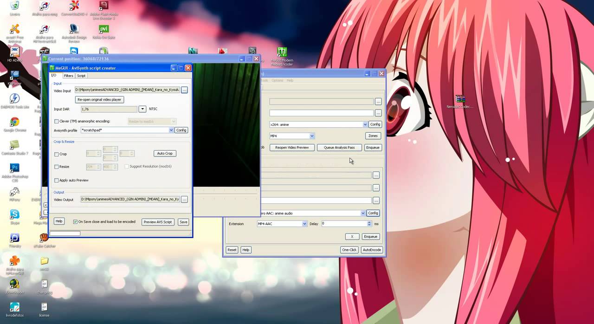594x324 pixels.
Task: Open the MiPony desktop icon
Action: (15, 194)
